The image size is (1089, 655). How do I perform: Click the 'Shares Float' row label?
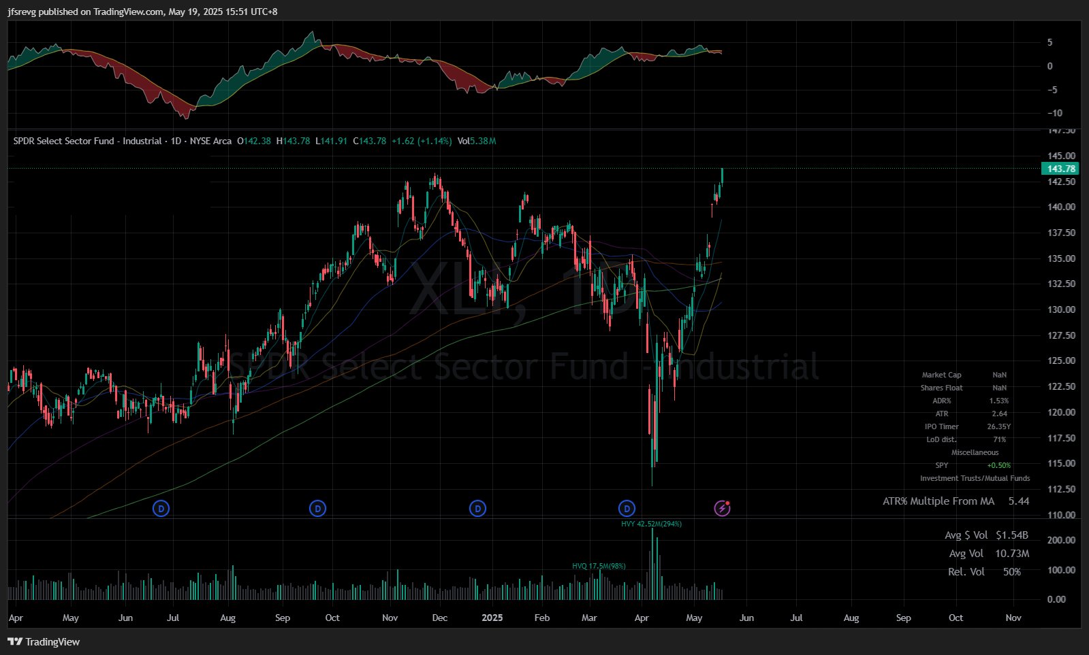(x=941, y=388)
